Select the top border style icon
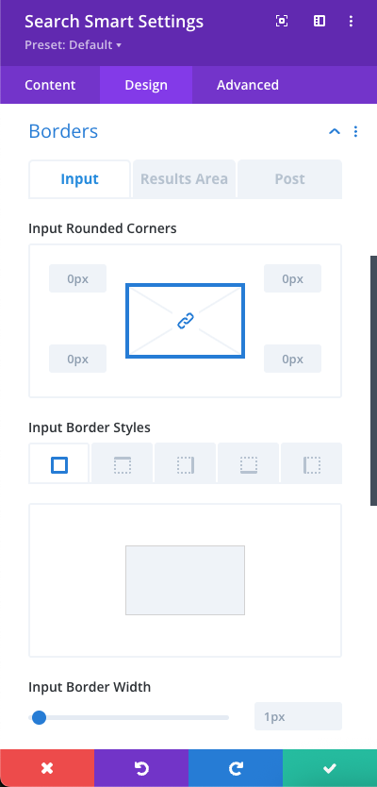 tap(123, 465)
